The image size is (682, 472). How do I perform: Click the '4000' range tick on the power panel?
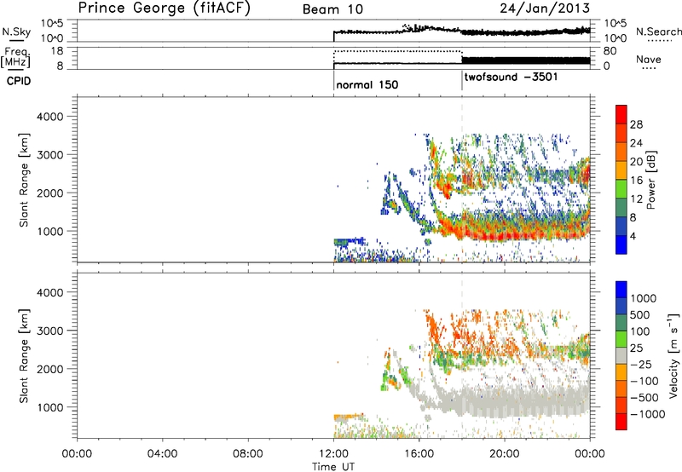coord(49,117)
